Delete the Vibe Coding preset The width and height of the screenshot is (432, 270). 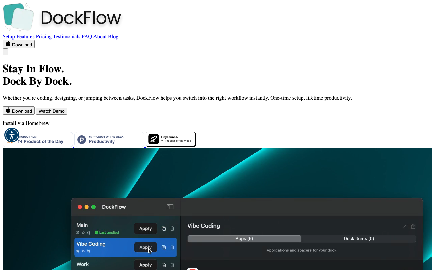click(172, 247)
